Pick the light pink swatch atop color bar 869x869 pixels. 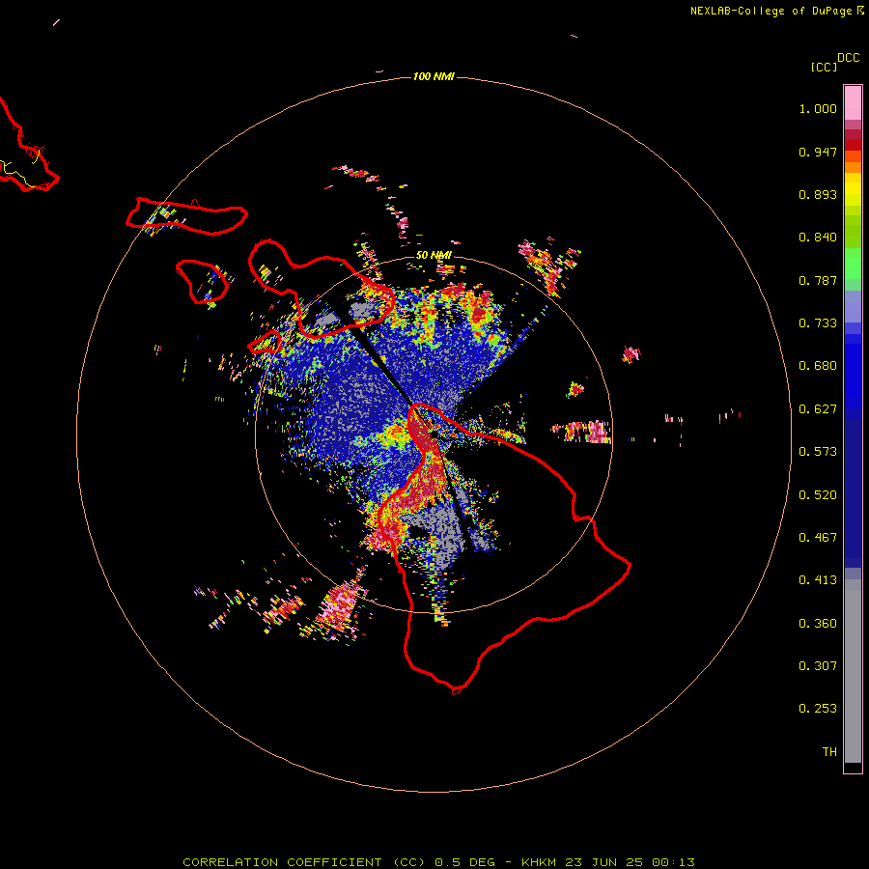click(853, 102)
